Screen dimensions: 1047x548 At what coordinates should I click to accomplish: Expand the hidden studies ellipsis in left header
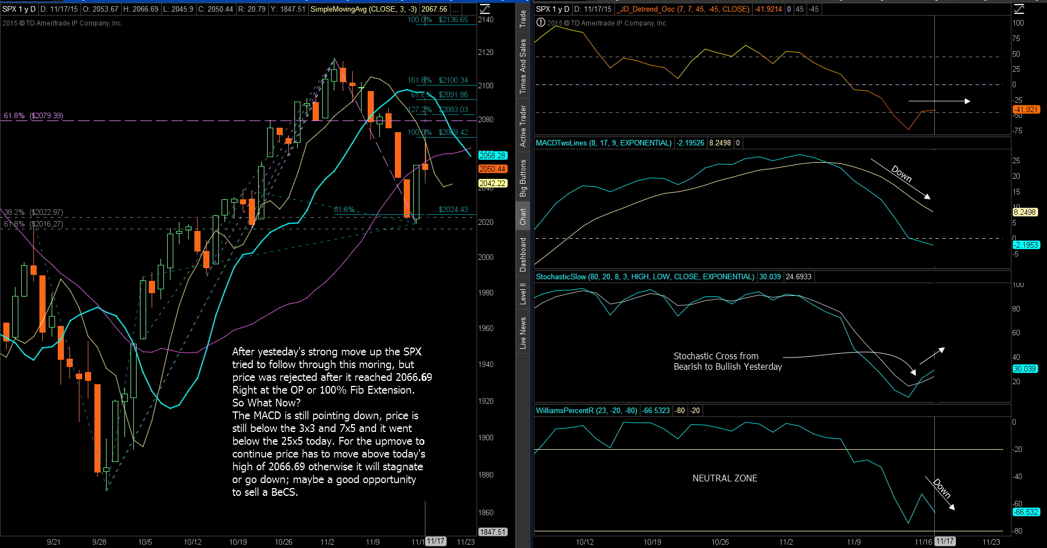pyautogui.click(x=455, y=9)
